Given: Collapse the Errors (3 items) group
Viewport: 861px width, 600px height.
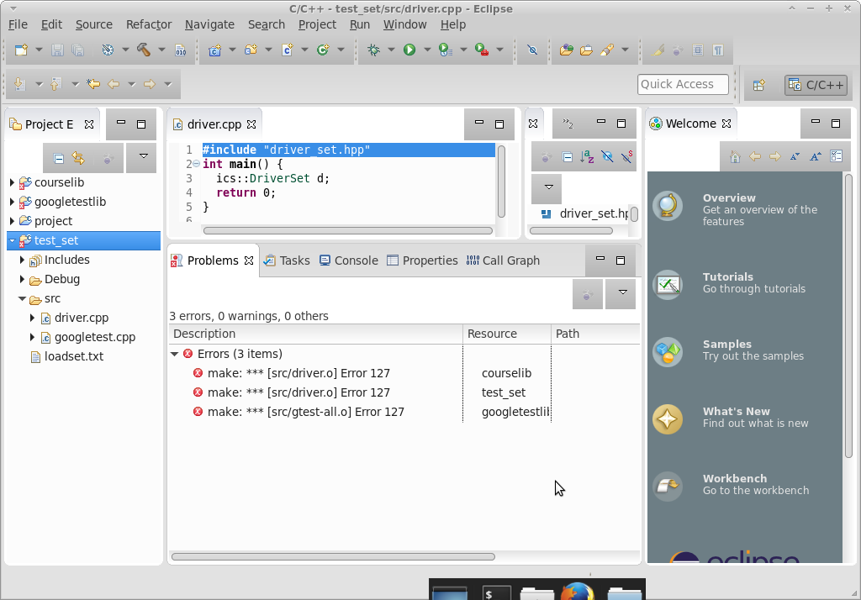Looking at the screenshot, I should [x=175, y=354].
